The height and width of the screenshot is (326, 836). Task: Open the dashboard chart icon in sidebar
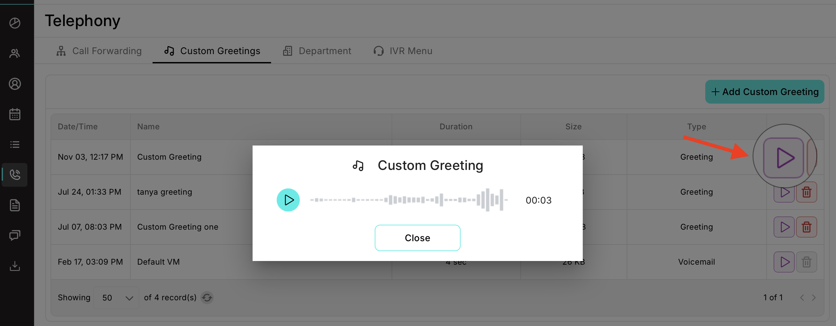pyautogui.click(x=15, y=23)
